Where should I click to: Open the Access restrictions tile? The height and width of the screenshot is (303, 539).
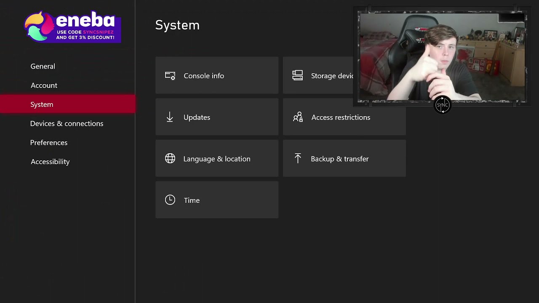[344, 117]
